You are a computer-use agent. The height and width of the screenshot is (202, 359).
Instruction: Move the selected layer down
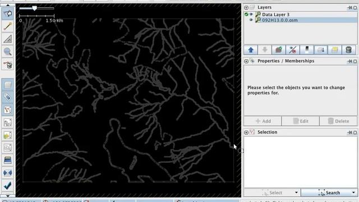265,50
